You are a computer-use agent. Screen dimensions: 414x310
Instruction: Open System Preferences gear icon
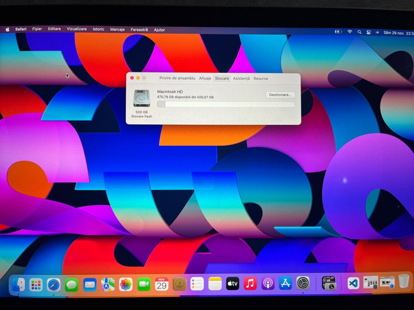point(303,283)
